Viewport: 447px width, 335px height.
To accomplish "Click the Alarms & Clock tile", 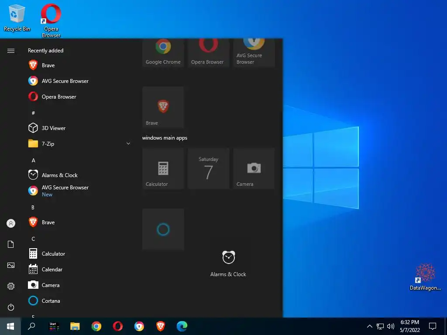I will [228, 264].
